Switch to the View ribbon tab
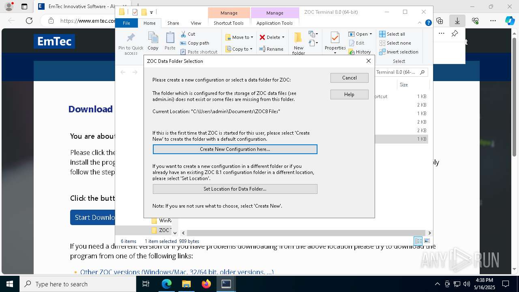 point(196,23)
